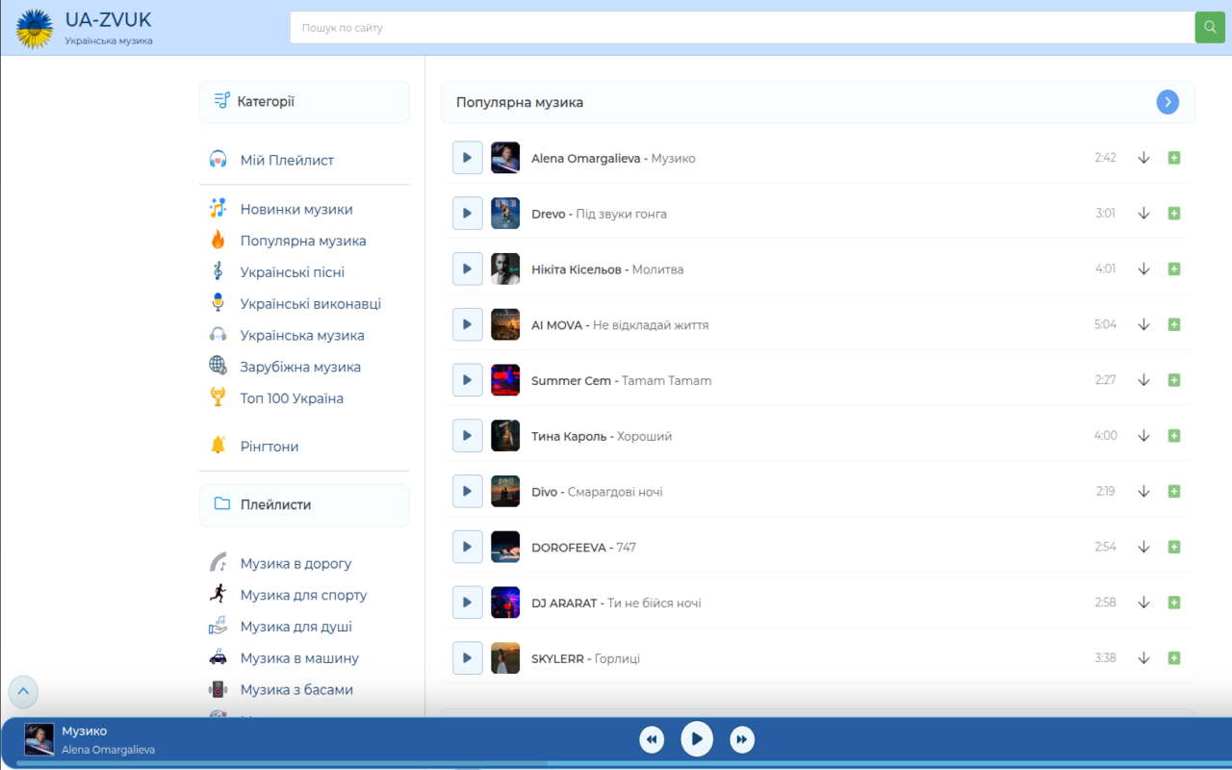
Task: Expand the Плейлисти folder header
Action: 304,504
